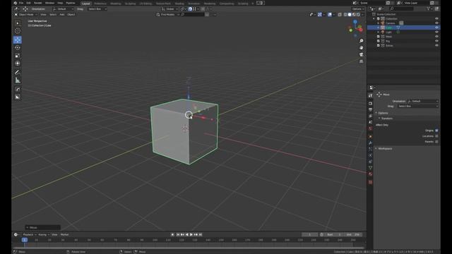Open the viewport Add menu
Image resolution: width=452 pixels, height=254 pixels.
tap(62, 14)
